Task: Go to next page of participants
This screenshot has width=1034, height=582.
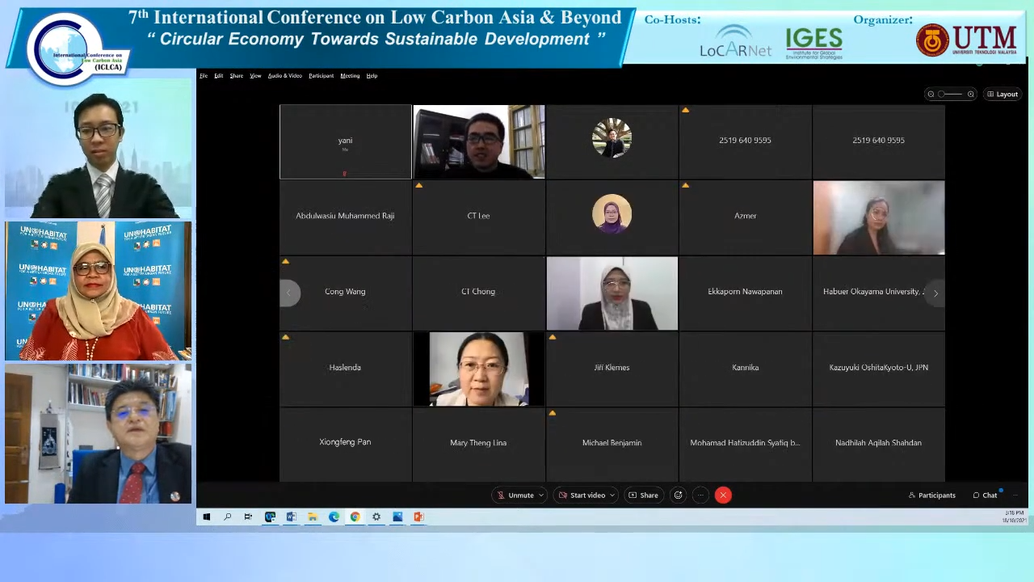Action: click(x=935, y=293)
